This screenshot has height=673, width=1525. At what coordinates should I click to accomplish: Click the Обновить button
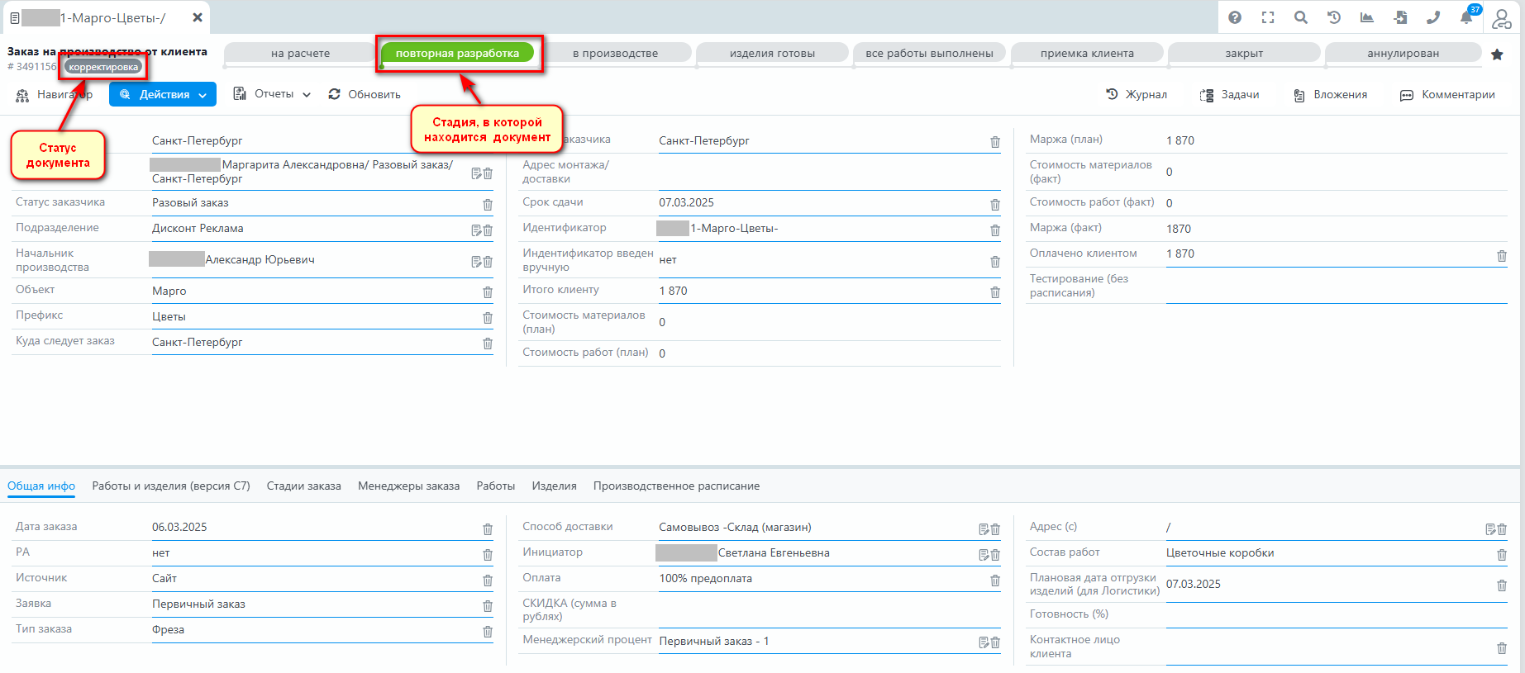[365, 94]
